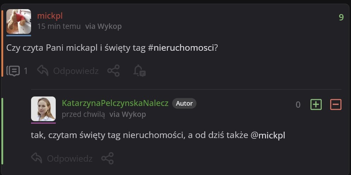Upvote Katarzyna's reply with the plus button
Viewport: 351px width, 175px height.
tap(316, 104)
